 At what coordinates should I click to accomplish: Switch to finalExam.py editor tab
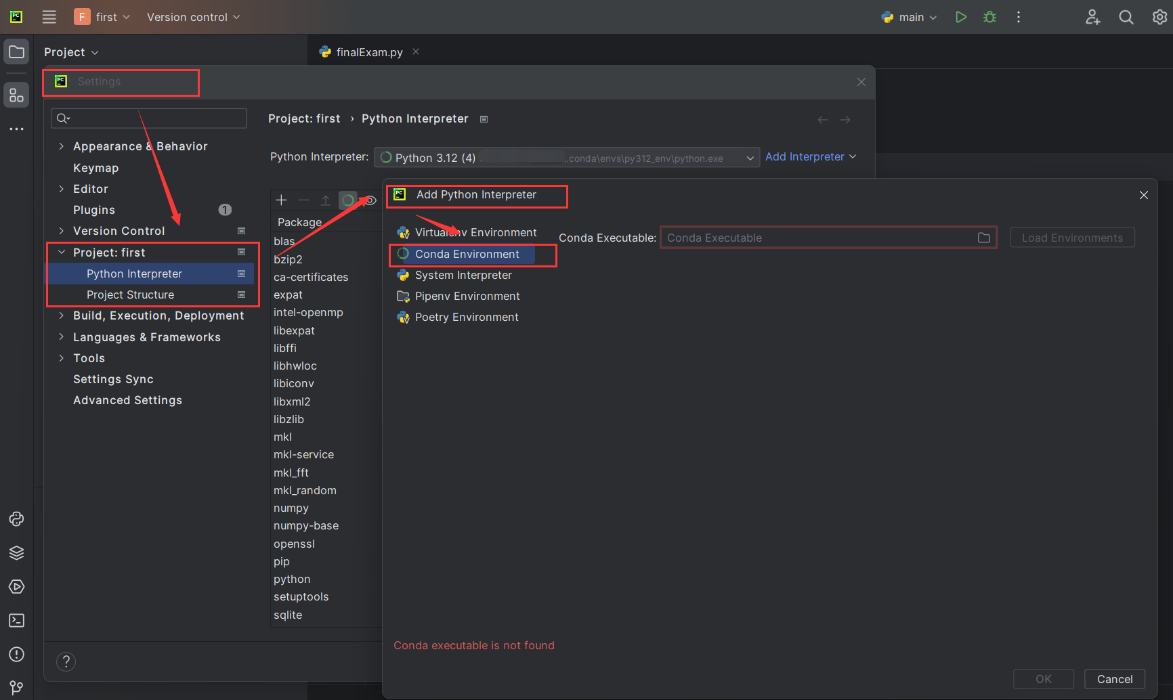[x=369, y=52]
